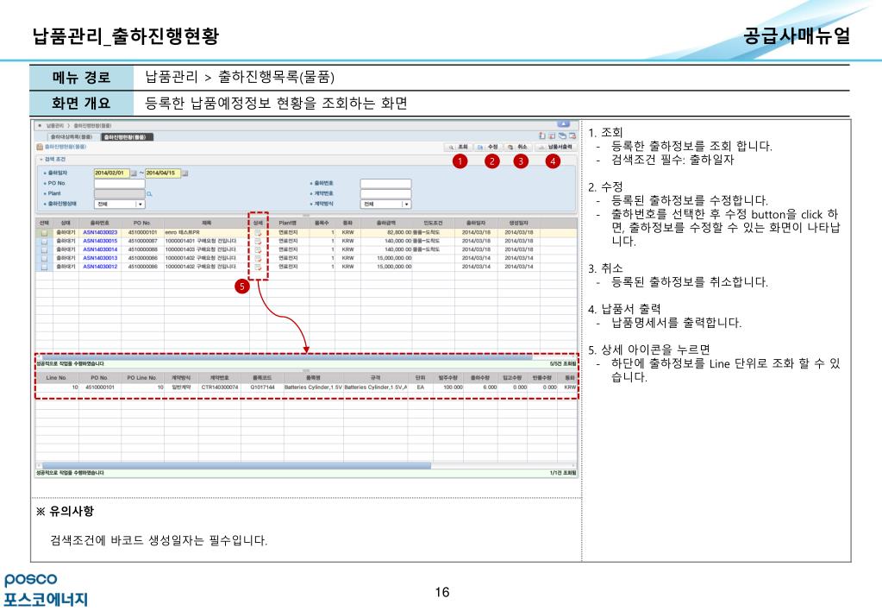Click title text 'enro 테스트PR'

click(182, 232)
